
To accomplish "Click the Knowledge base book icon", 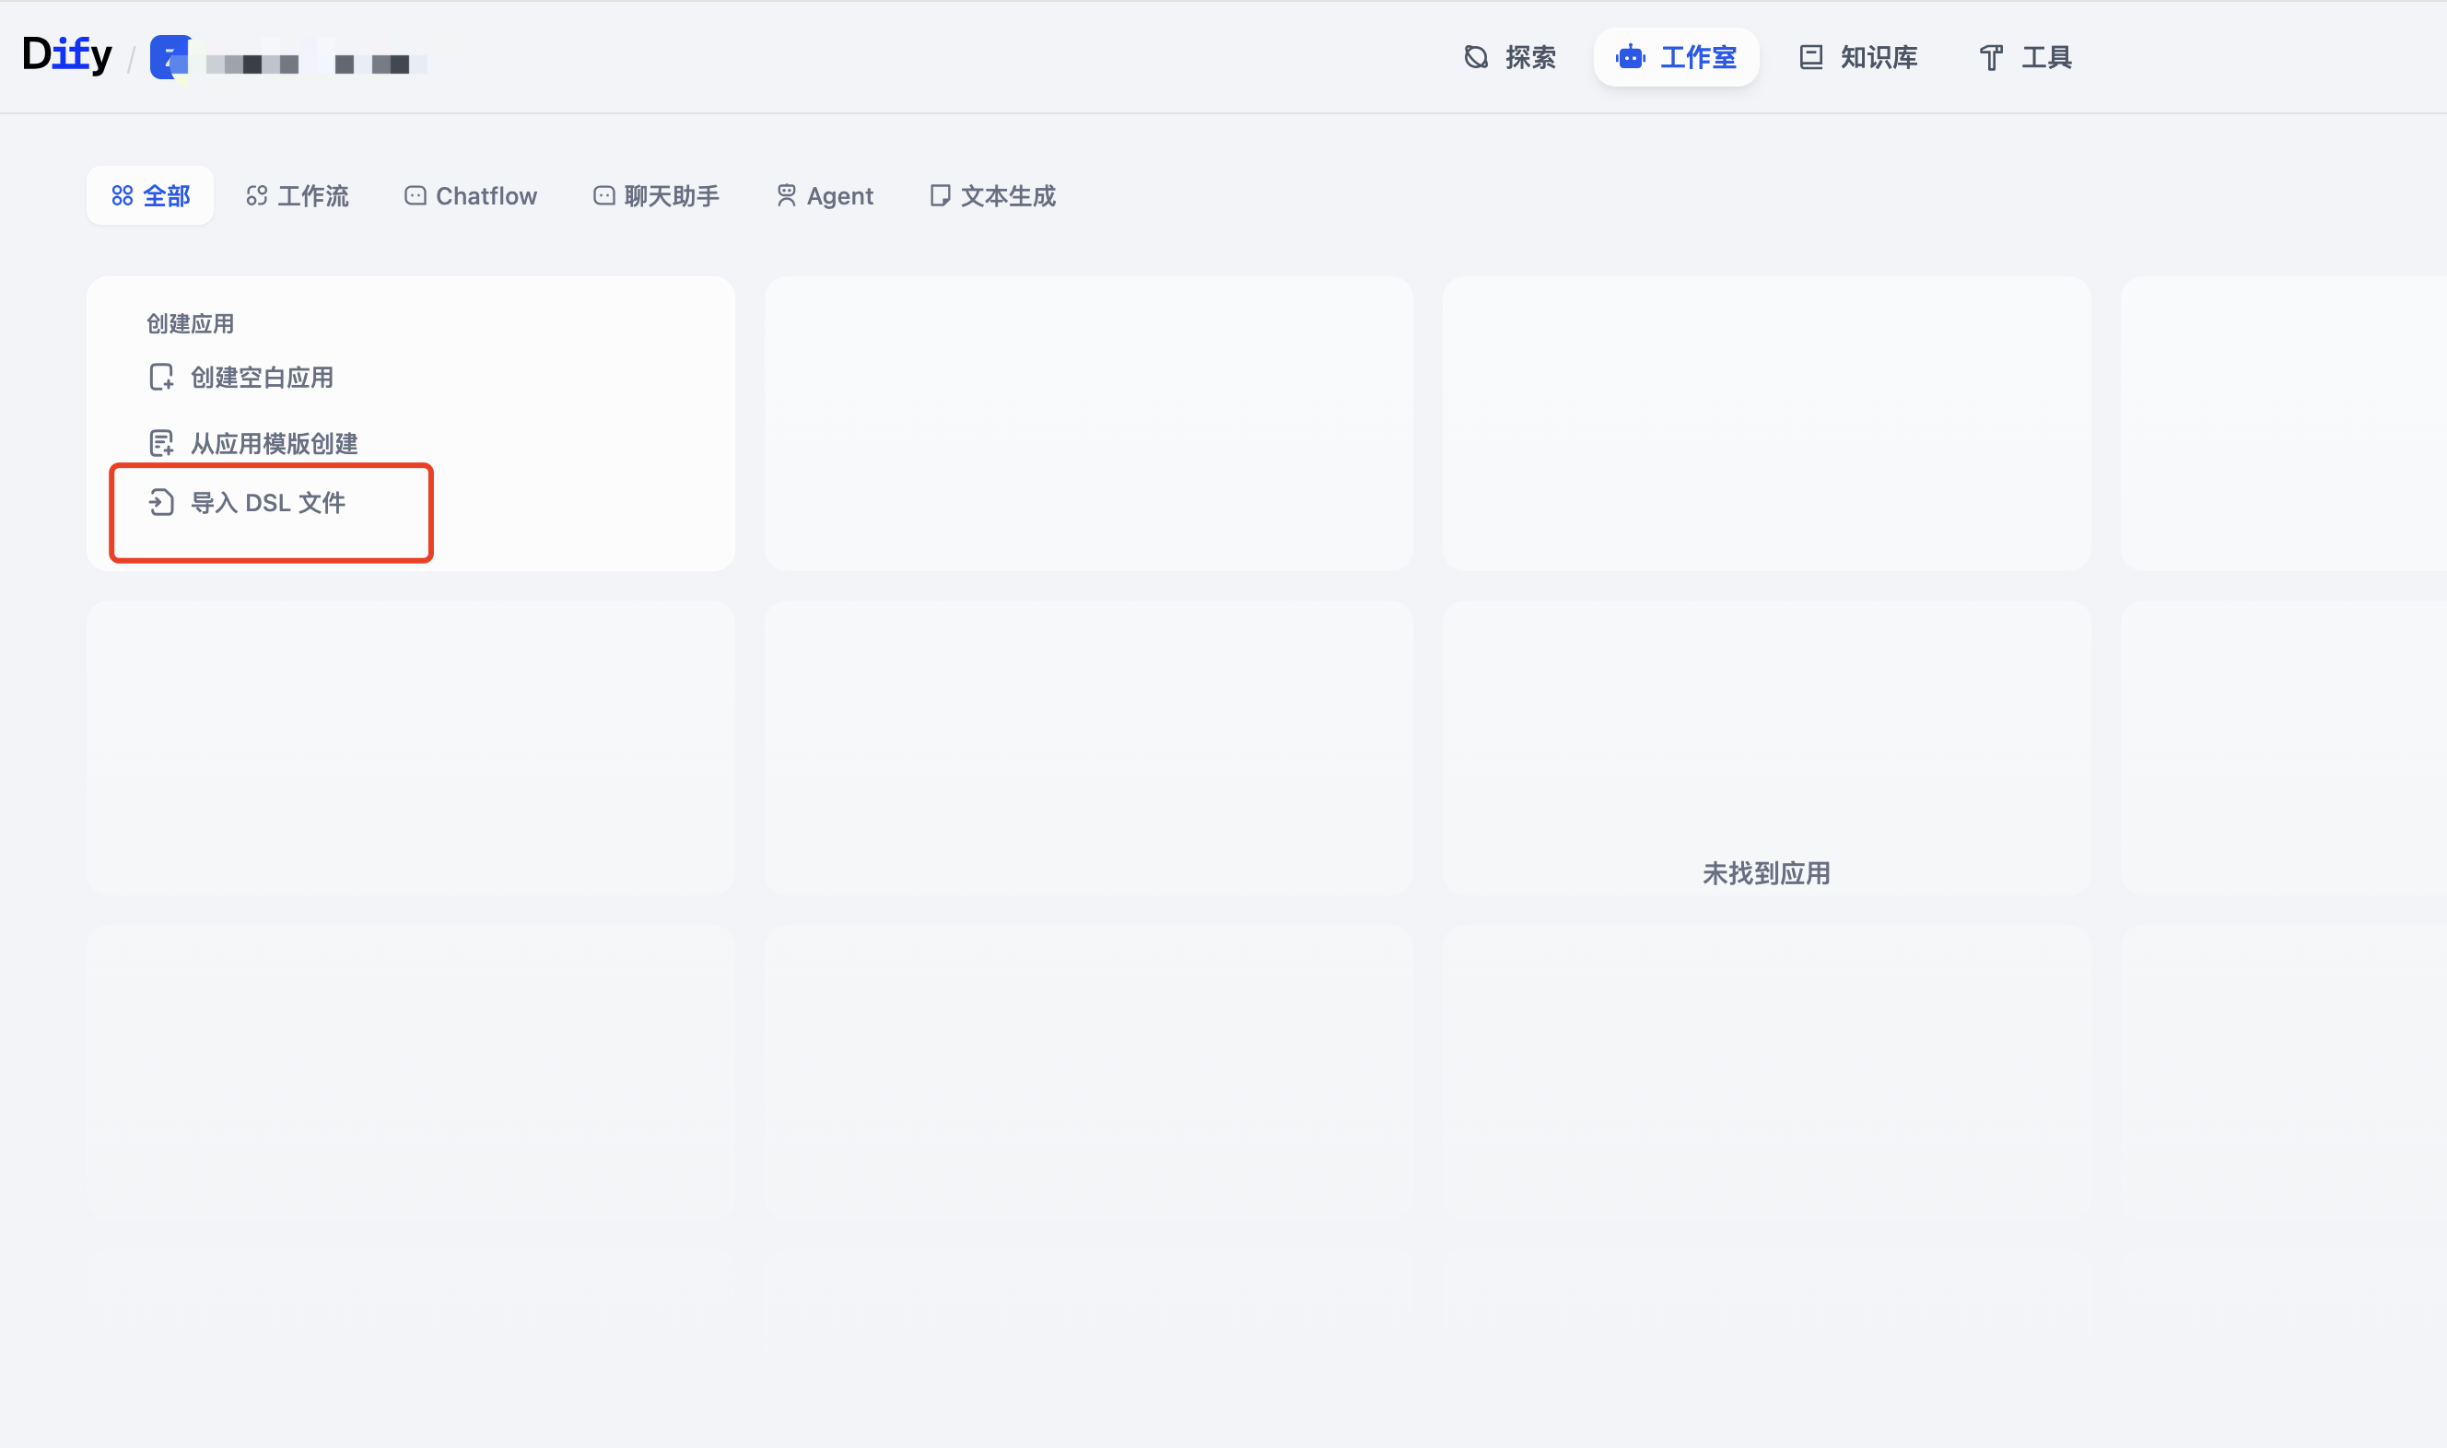I will click(x=1811, y=57).
